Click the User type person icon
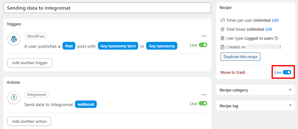Image resolution: width=298 pixels, height=129 pixels. click(222, 38)
